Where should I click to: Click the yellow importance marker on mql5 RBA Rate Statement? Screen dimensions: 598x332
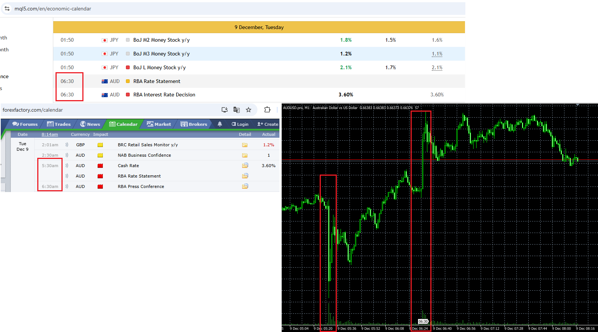[128, 81]
